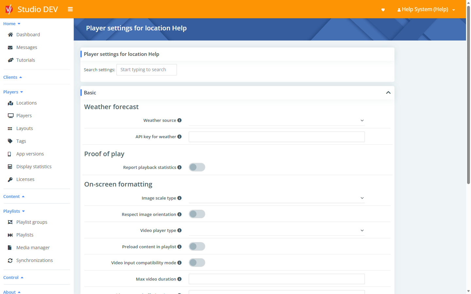This screenshot has height=294, width=471.
Task: Click the Players monitor icon
Action: click(10, 116)
